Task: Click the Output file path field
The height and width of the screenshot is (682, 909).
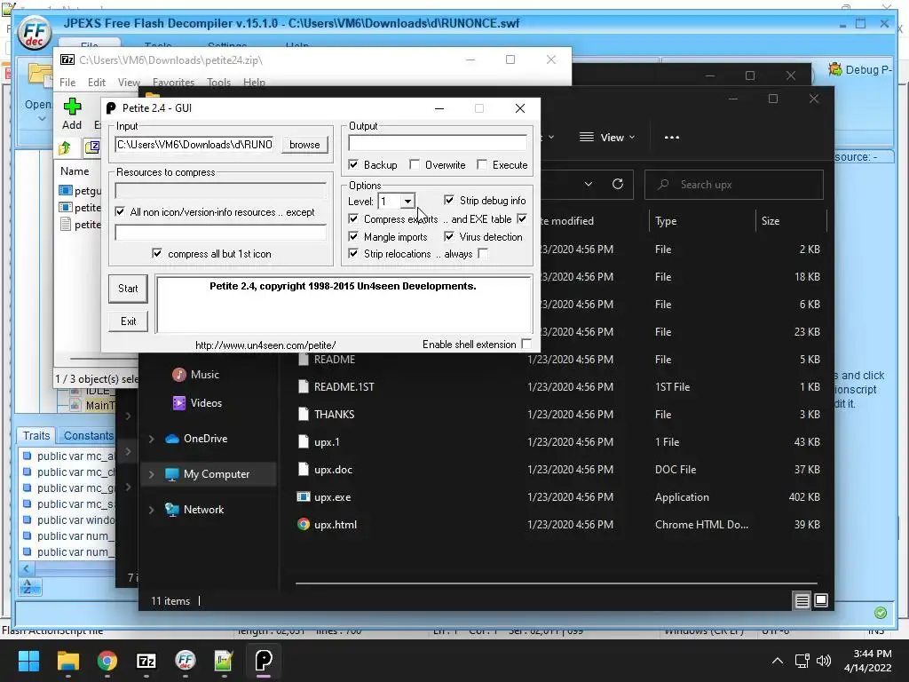Action: (438, 143)
